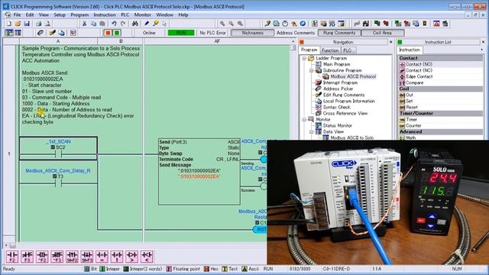Insert normally closed contact F3
489x275 pixels.
(28, 257)
